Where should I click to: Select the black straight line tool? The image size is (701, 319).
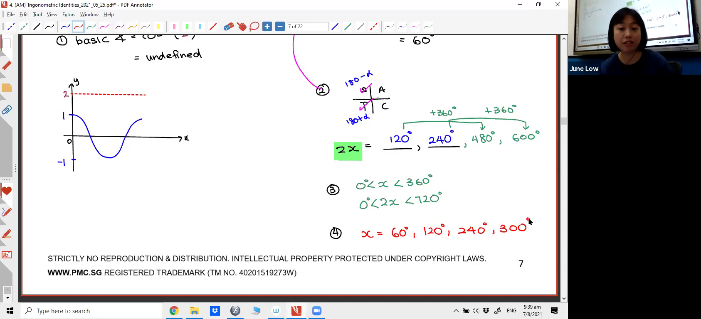tap(37, 27)
